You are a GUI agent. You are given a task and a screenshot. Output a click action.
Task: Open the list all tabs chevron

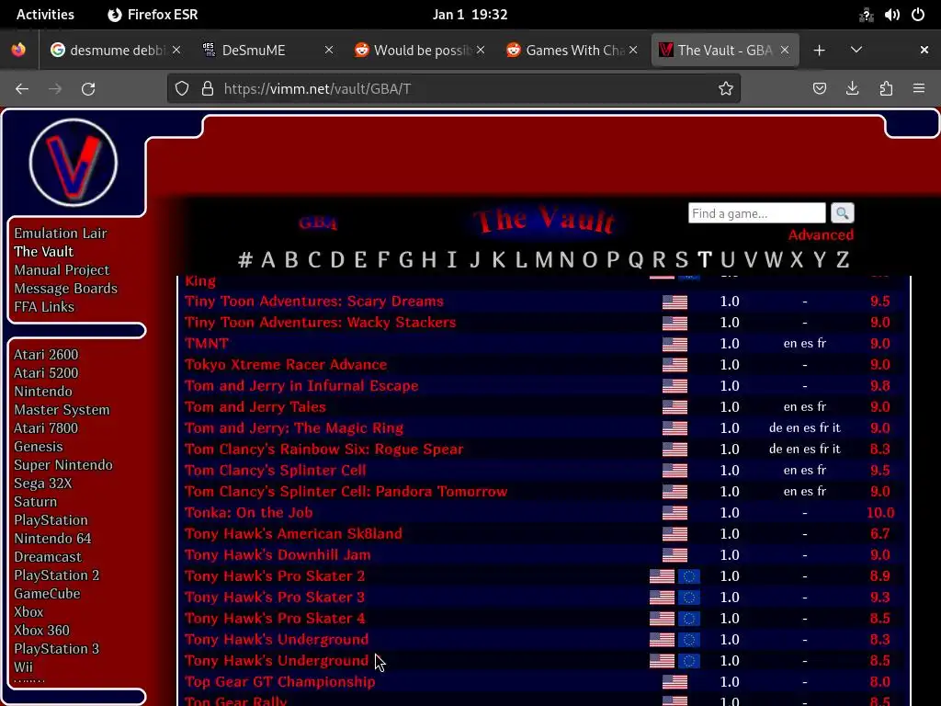(x=856, y=50)
